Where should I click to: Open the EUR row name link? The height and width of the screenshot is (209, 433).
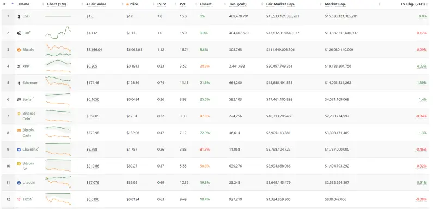[27, 33]
